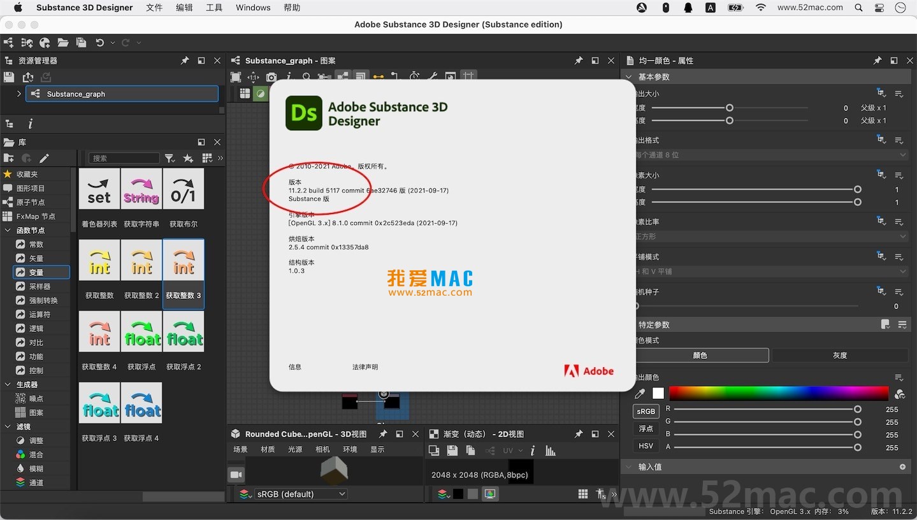Viewport: 917px width, 520px height.
Task: Click the tiling grid icon in 2D view bottom bar
Action: point(582,494)
